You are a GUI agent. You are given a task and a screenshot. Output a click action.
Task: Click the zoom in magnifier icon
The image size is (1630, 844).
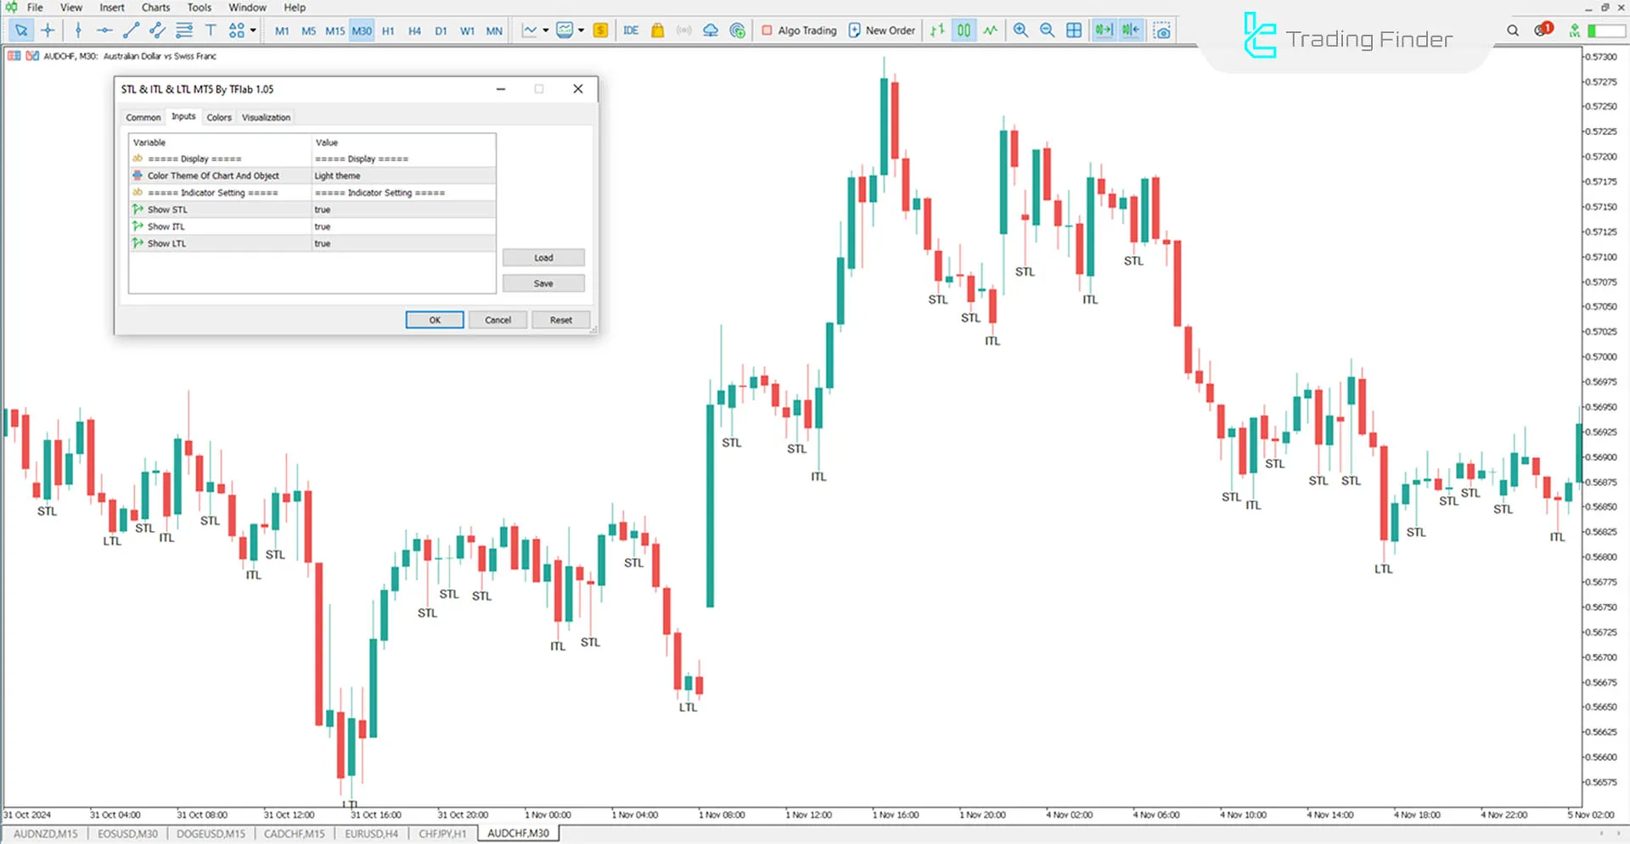[x=1020, y=31]
